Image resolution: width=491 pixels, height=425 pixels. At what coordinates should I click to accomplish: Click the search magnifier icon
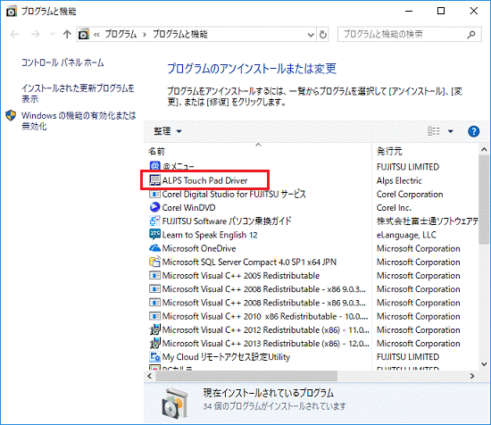[471, 34]
